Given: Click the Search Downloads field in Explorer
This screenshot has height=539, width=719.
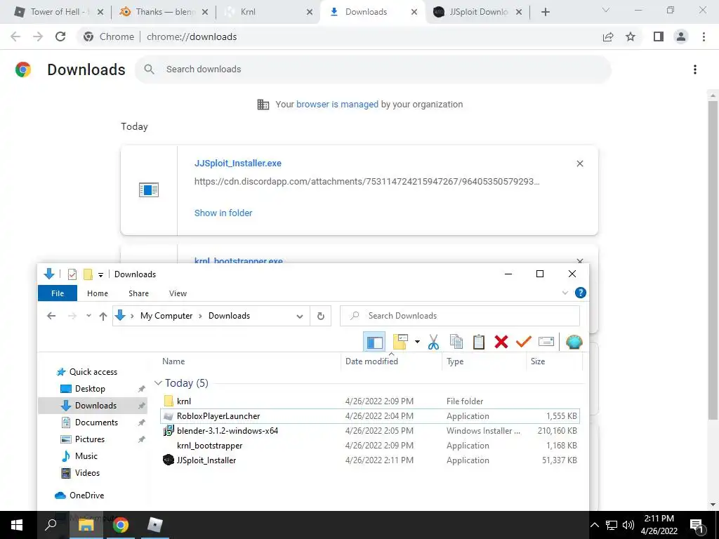Looking at the screenshot, I should point(460,316).
